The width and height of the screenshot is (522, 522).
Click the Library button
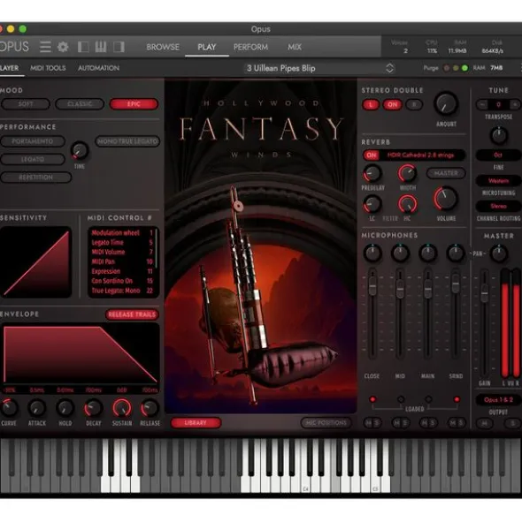point(196,423)
